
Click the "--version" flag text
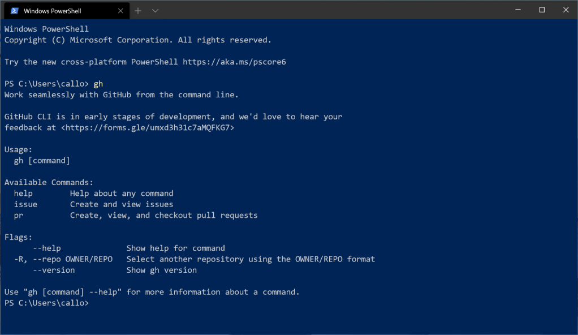pyautogui.click(x=54, y=270)
